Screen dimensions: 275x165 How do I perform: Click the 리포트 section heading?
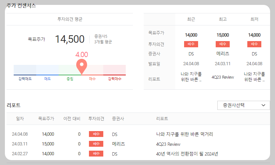pyautogui.click(x=13, y=105)
